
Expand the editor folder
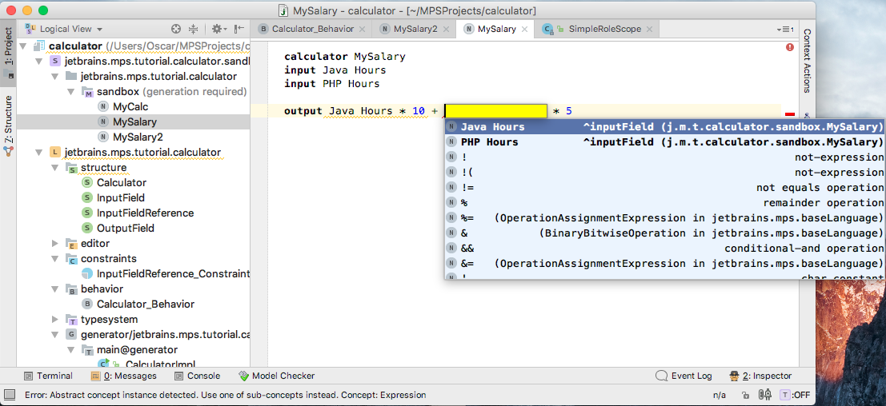coord(54,244)
